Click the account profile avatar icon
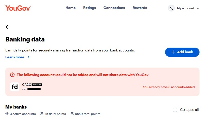 point(171,8)
